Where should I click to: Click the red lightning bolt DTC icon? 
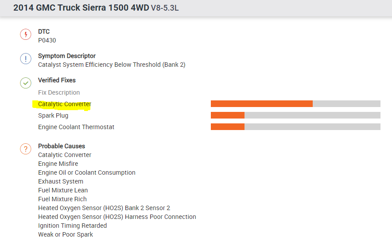[x=26, y=34]
